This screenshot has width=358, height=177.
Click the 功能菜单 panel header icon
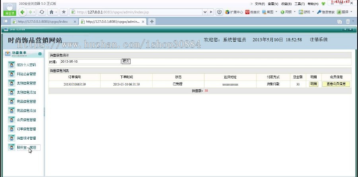pyautogui.click(x=8, y=54)
